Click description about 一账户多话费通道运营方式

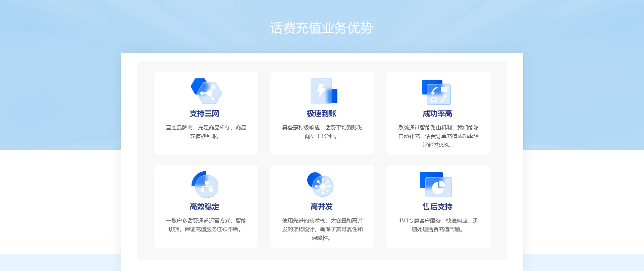coord(206,225)
